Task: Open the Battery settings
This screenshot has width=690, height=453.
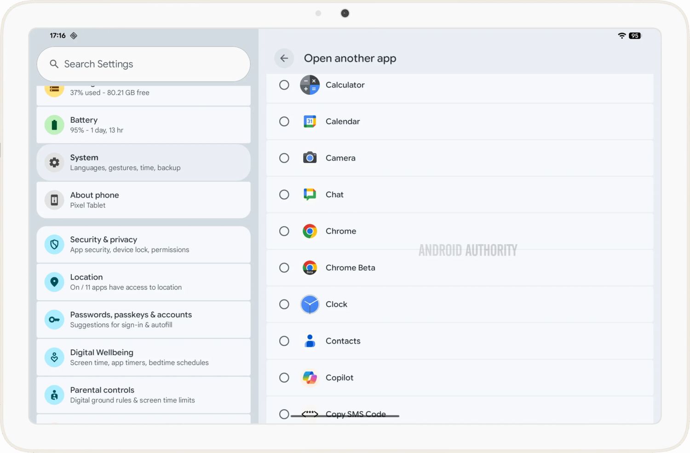Action: (x=144, y=125)
